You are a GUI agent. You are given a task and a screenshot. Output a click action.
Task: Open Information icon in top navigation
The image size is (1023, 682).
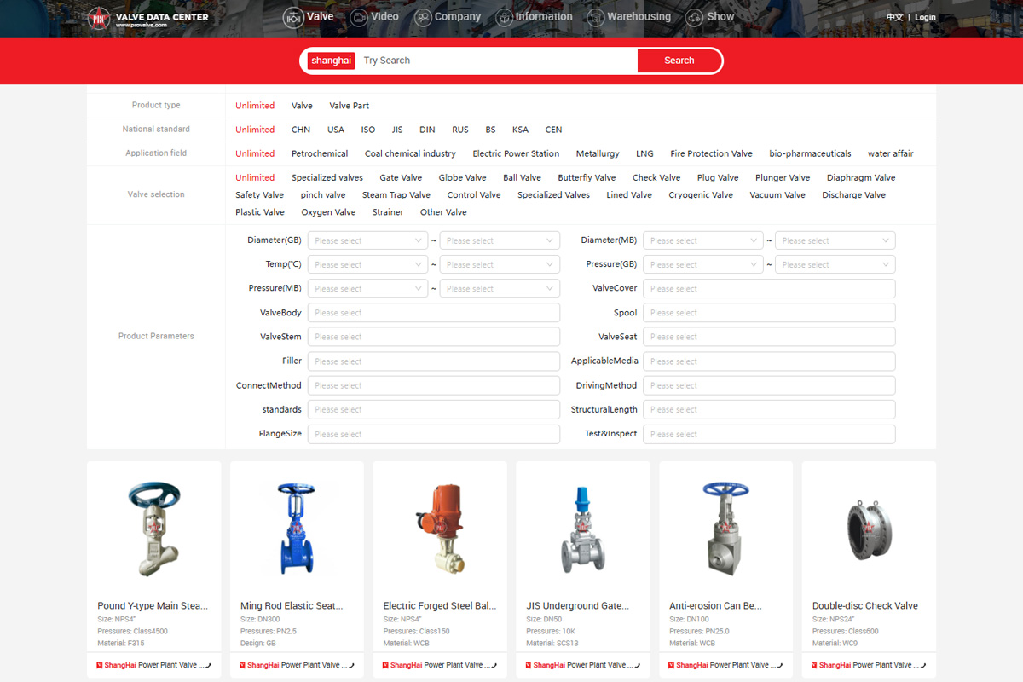[505, 17]
